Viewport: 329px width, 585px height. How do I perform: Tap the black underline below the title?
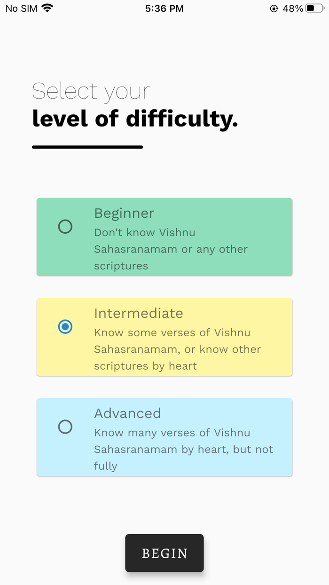(87, 147)
